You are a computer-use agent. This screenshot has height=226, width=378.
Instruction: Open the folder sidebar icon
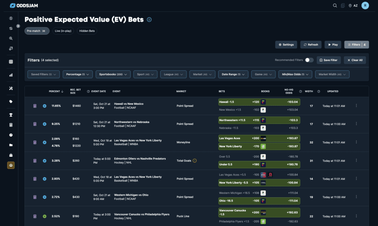tap(11, 145)
